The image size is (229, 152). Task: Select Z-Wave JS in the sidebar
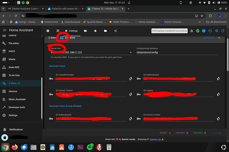(21, 83)
